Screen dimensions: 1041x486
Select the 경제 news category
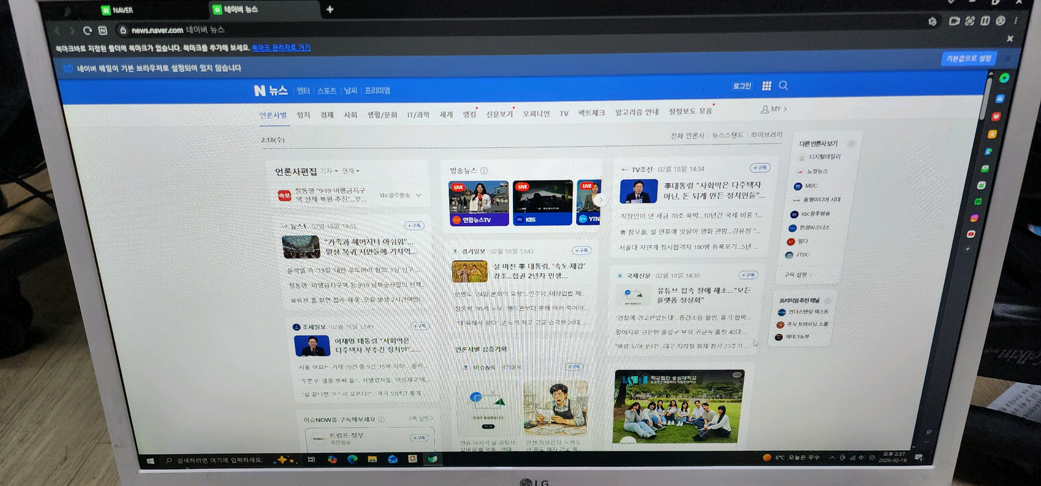(327, 115)
